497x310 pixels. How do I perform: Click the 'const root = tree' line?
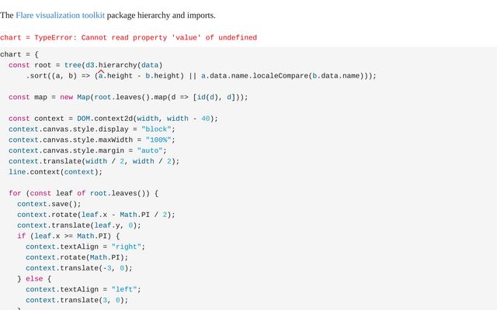click(85, 65)
